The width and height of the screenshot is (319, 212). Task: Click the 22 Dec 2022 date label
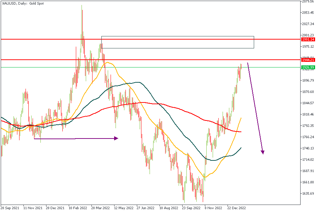click(236, 208)
